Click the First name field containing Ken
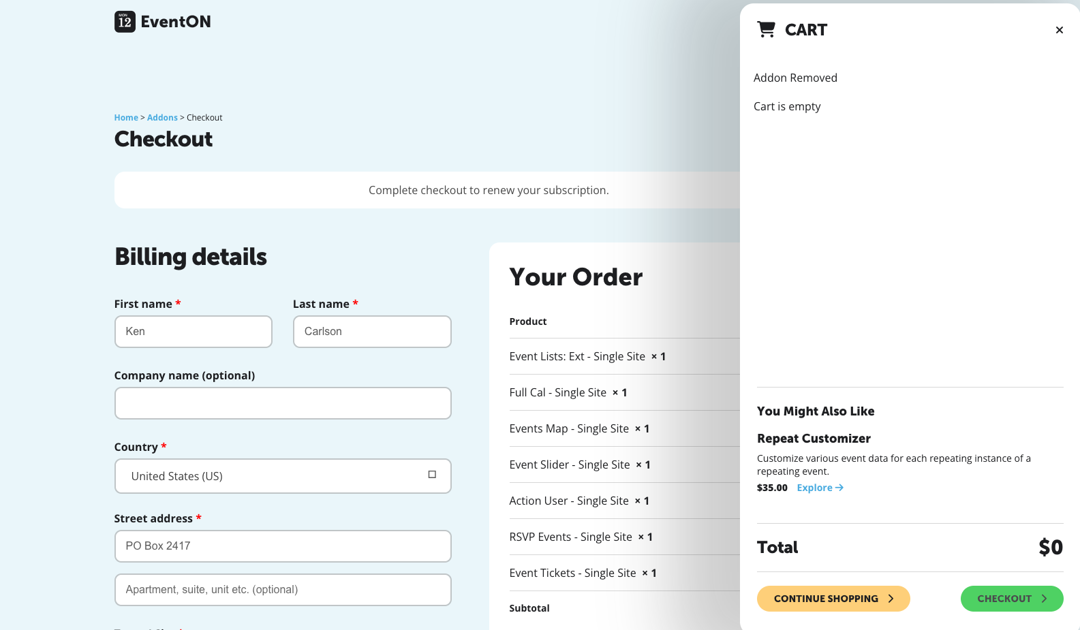This screenshot has width=1080, height=630. (x=194, y=332)
